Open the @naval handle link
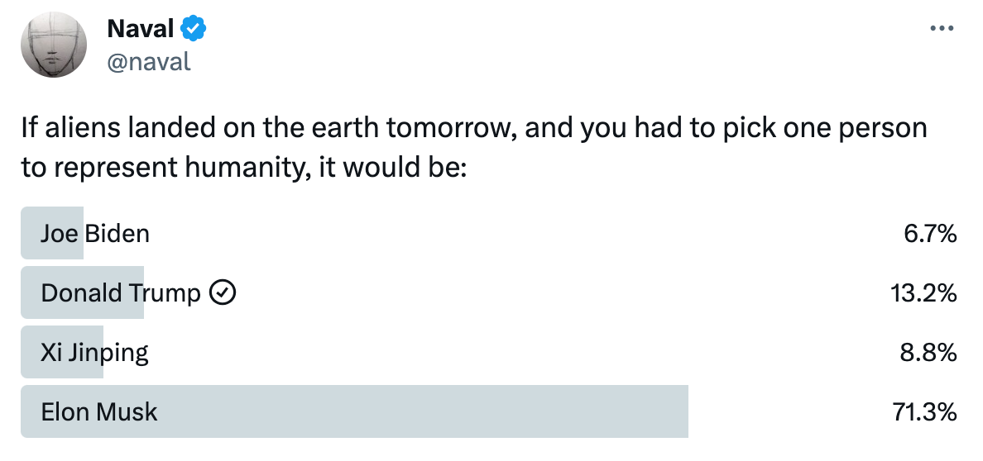Image resolution: width=983 pixels, height=461 pixels. pos(149,61)
